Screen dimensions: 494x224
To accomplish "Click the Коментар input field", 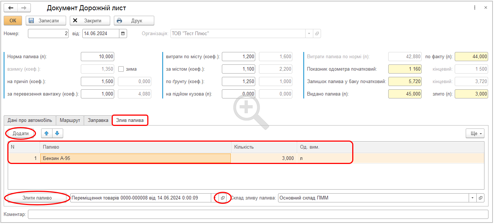I will (x=258, y=214).
